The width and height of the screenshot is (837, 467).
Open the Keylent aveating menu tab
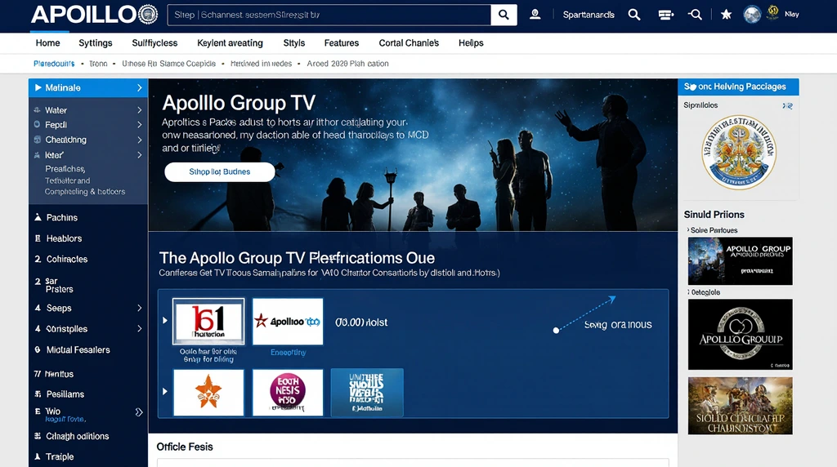(230, 43)
